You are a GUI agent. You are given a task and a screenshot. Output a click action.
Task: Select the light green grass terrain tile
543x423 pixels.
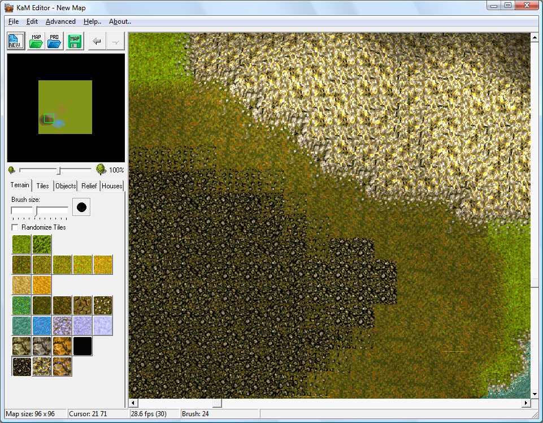pos(21,244)
